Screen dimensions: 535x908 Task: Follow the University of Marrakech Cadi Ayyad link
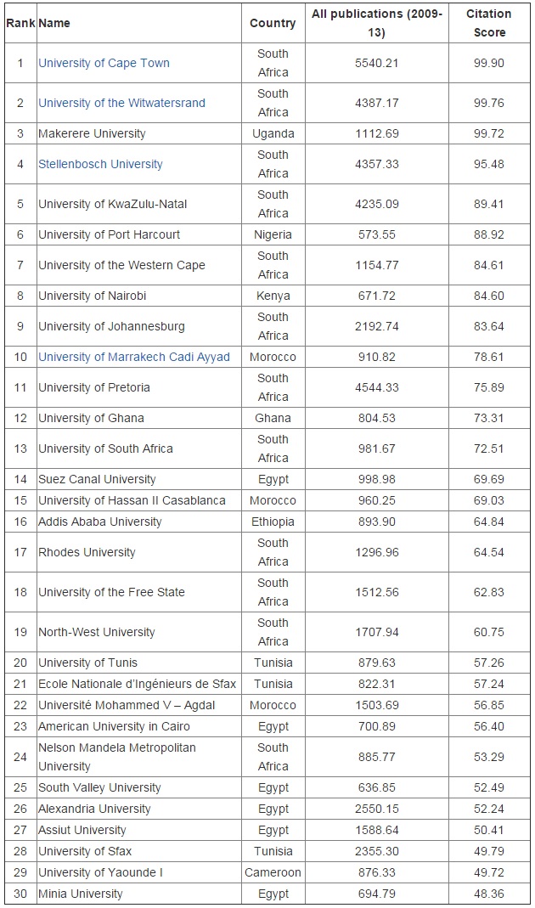[134, 357]
